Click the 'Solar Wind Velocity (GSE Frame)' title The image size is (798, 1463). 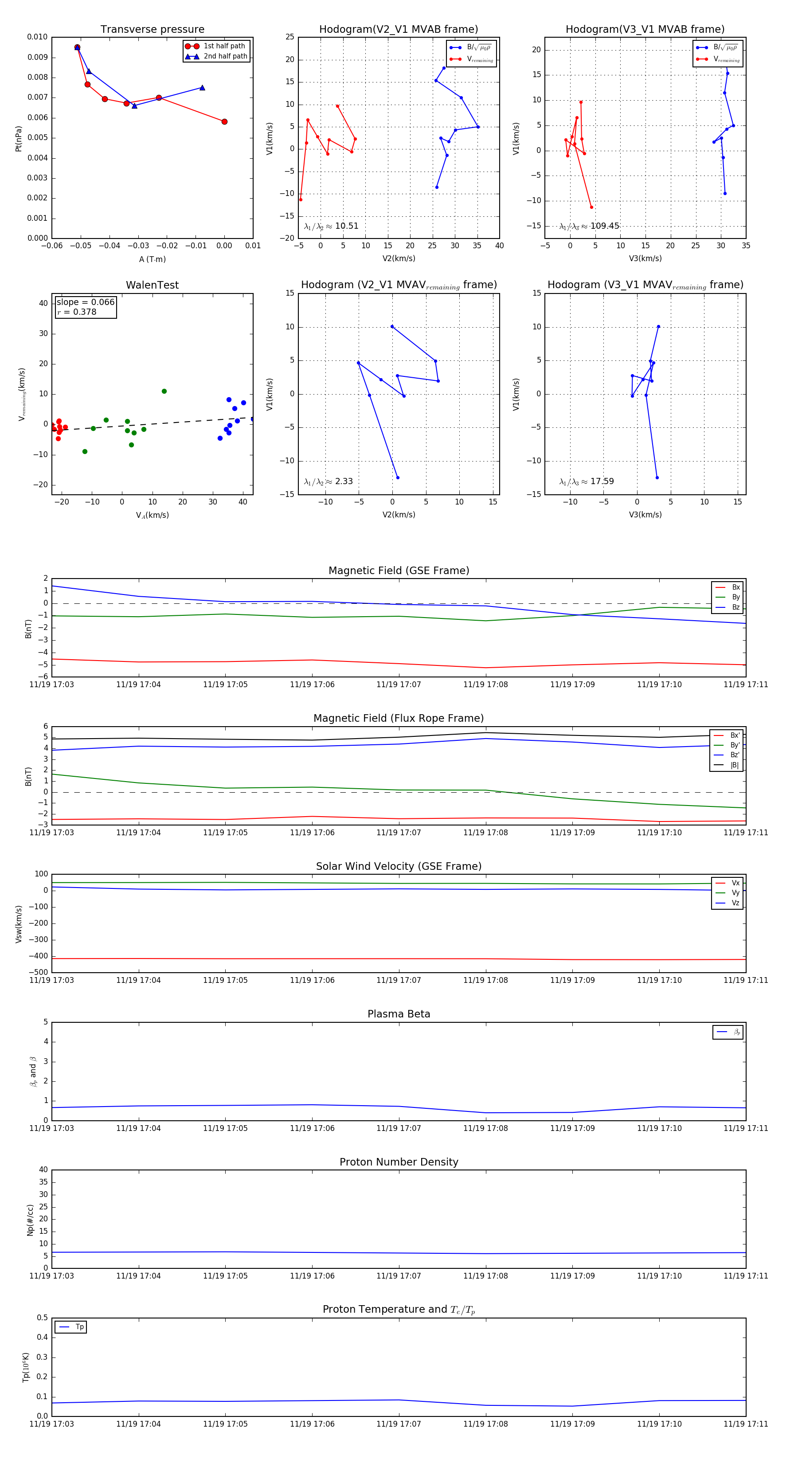(399, 866)
